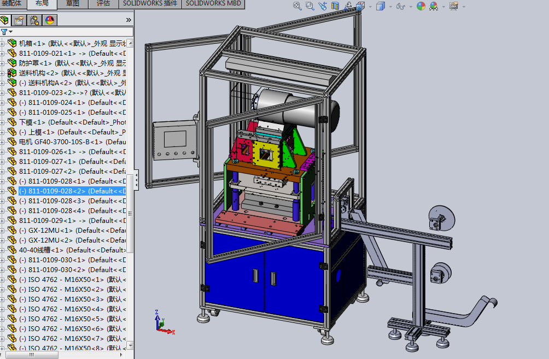Viewport: 549px width, 359px height.
Task: Click the Zoom to Fit icon
Action: point(297,6)
